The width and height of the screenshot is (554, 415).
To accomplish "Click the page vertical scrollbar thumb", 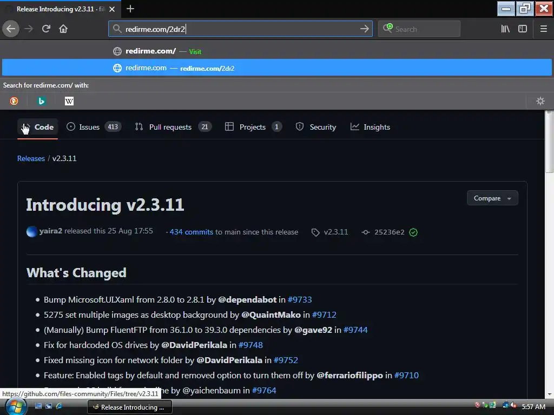I will 549,142.
